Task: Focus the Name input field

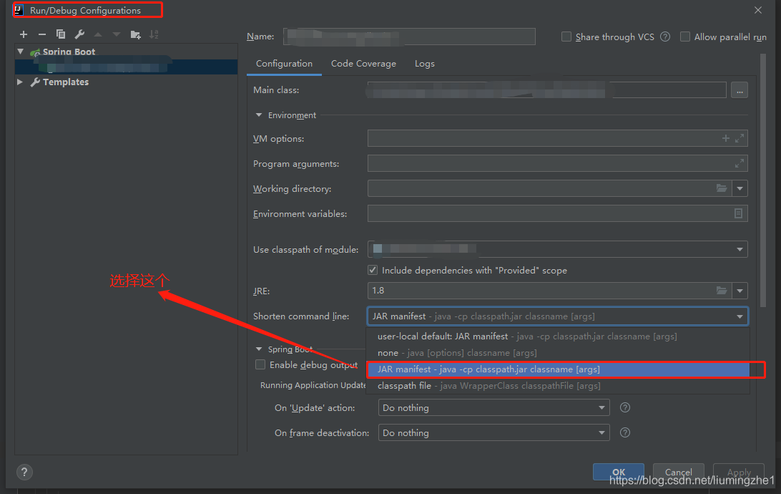Action: [409, 37]
